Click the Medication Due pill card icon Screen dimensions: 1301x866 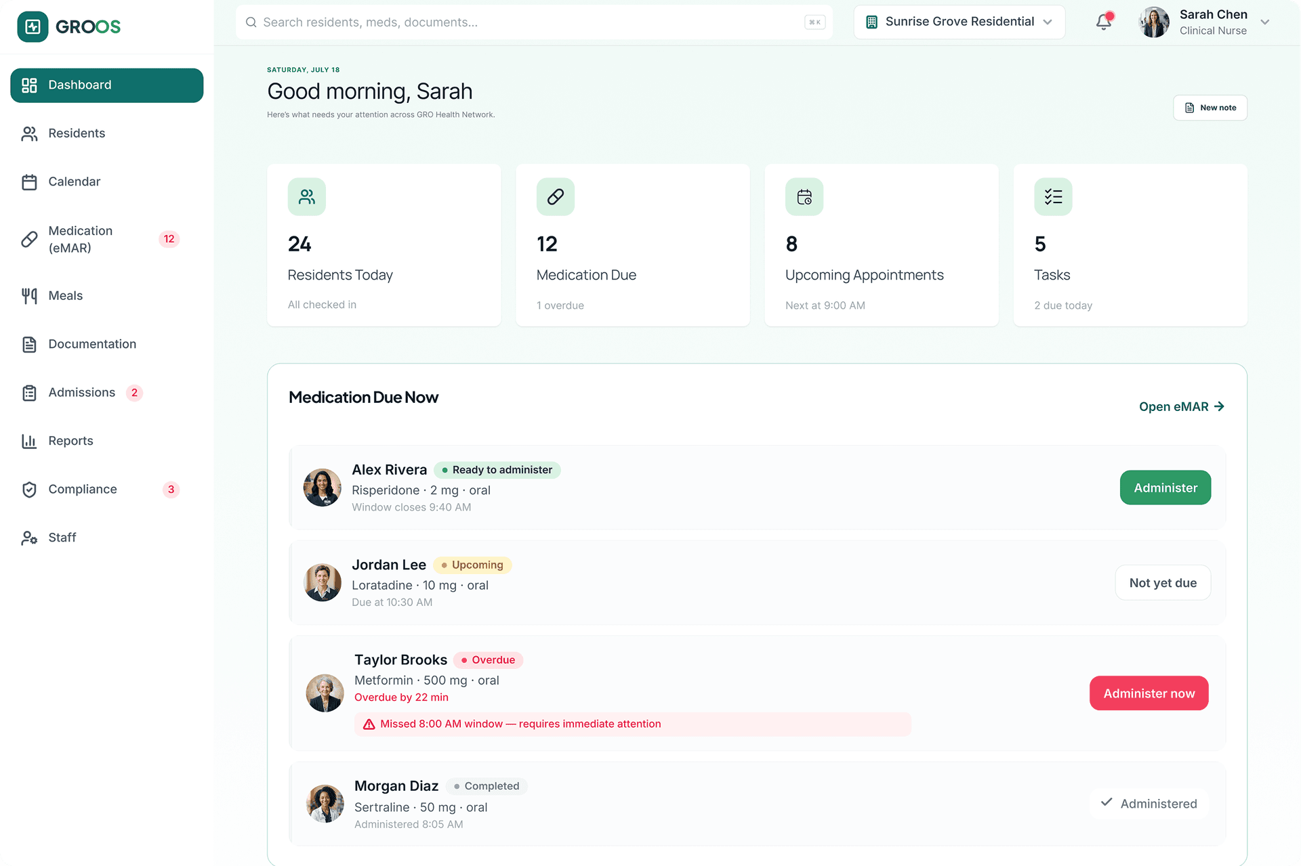[x=556, y=197]
